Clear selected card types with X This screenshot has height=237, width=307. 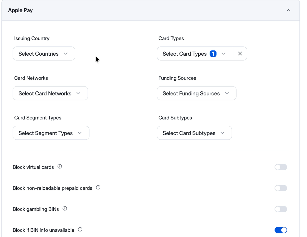click(x=240, y=53)
